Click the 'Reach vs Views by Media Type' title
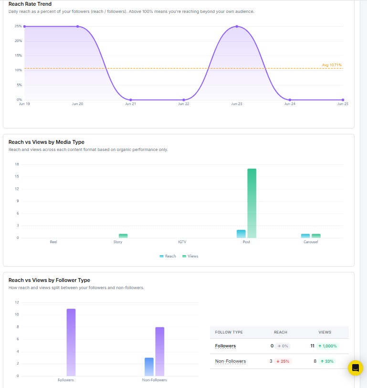 tap(46, 142)
